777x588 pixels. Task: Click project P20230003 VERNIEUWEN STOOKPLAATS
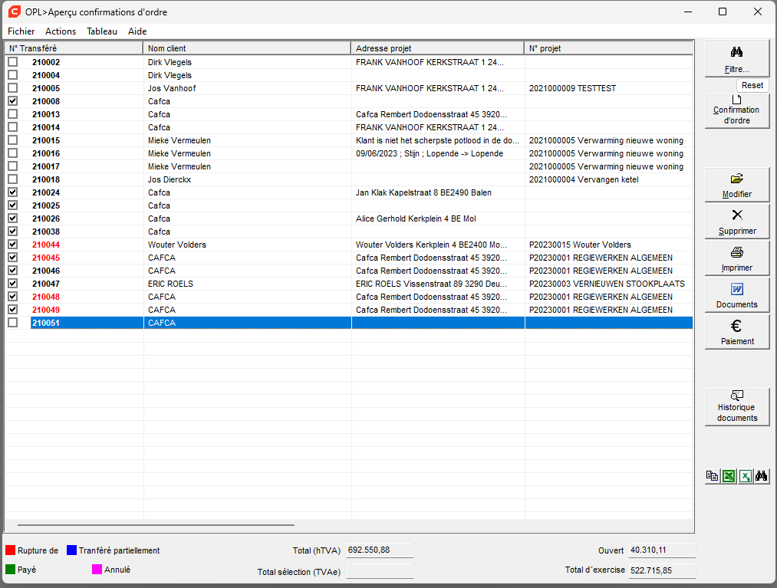[607, 284]
